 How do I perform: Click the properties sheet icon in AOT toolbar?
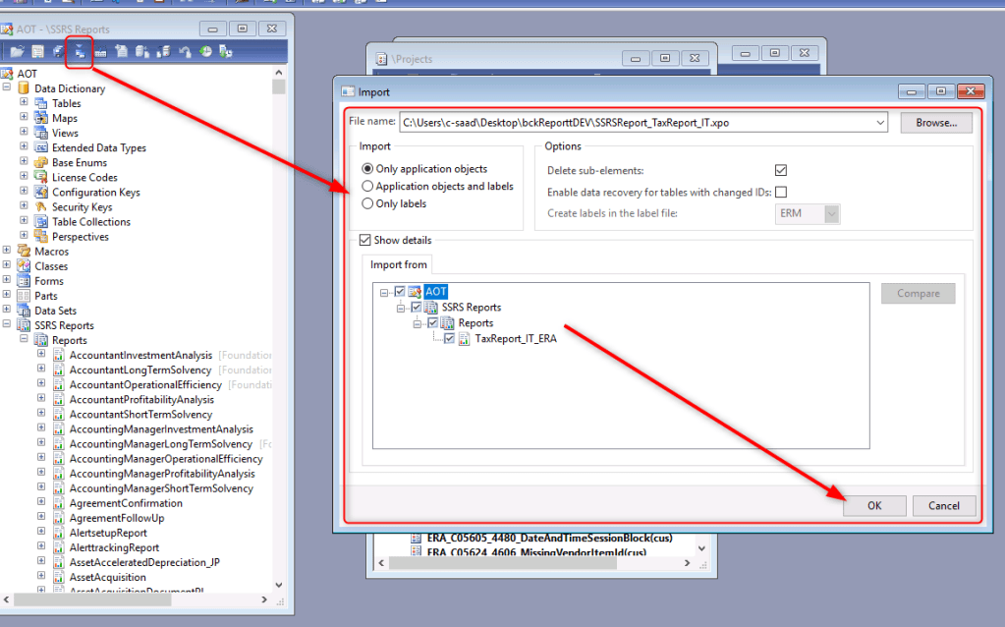(x=37, y=51)
